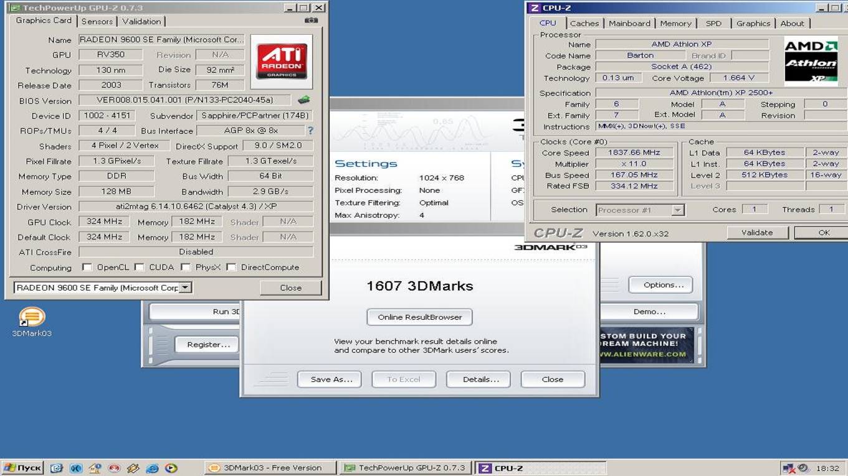
Task: Click the speaker volume tray icon
Action: coord(803,468)
